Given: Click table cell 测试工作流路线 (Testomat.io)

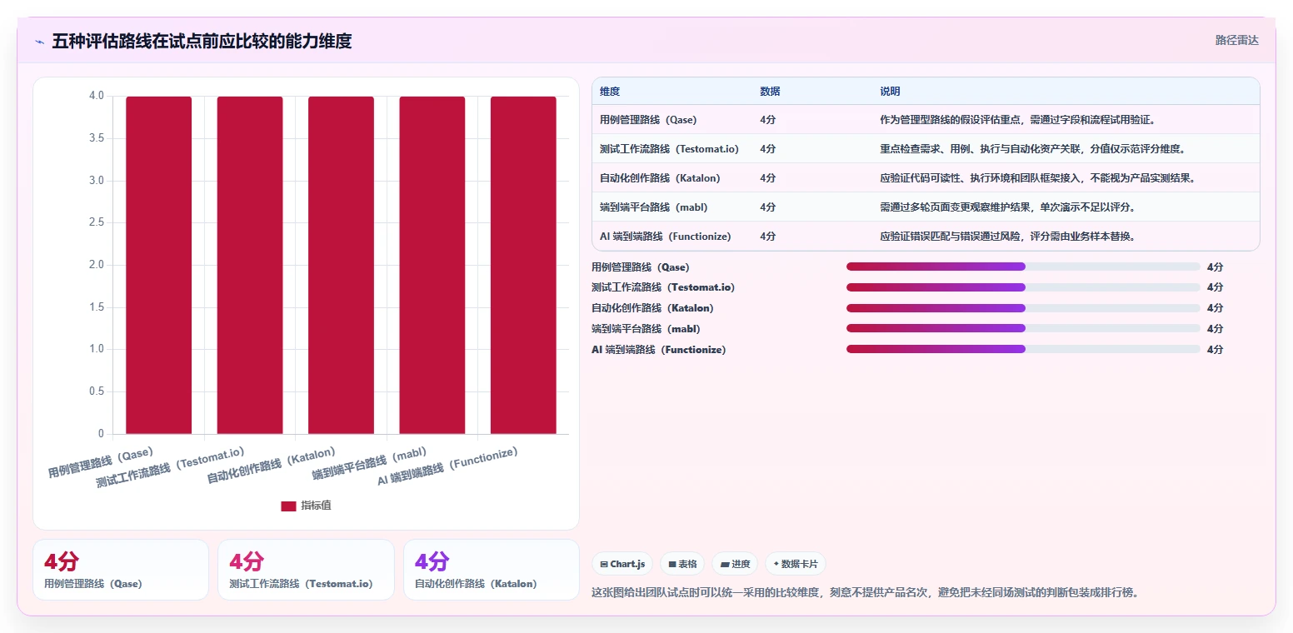Looking at the screenshot, I should 669,149.
